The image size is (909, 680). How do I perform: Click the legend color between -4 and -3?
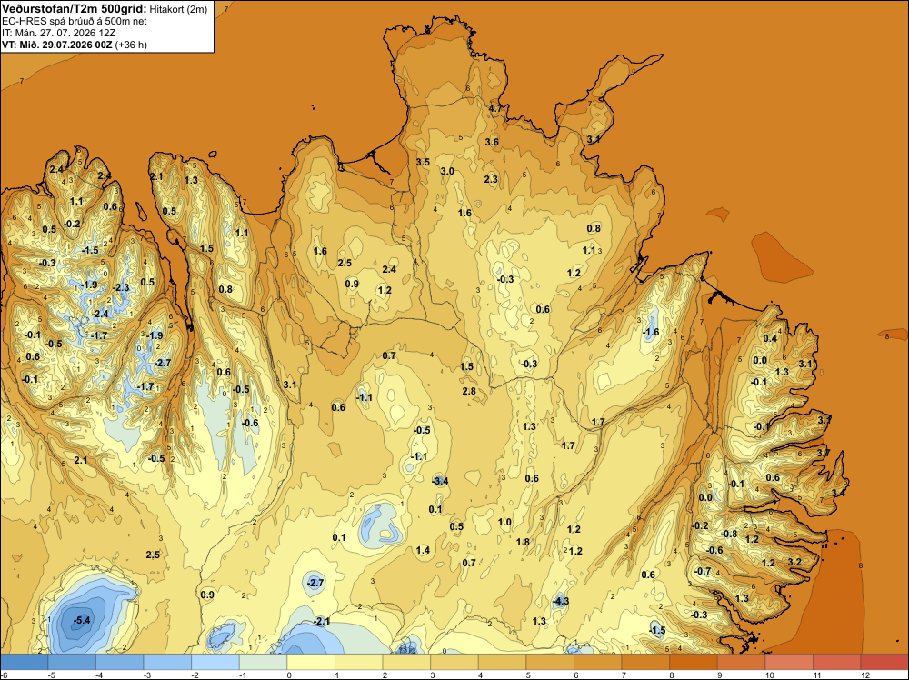[119, 662]
